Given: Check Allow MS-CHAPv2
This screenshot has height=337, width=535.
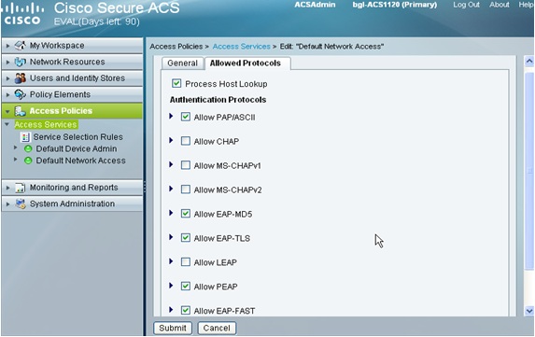Looking at the screenshot, I should click(x=186, y=190).
